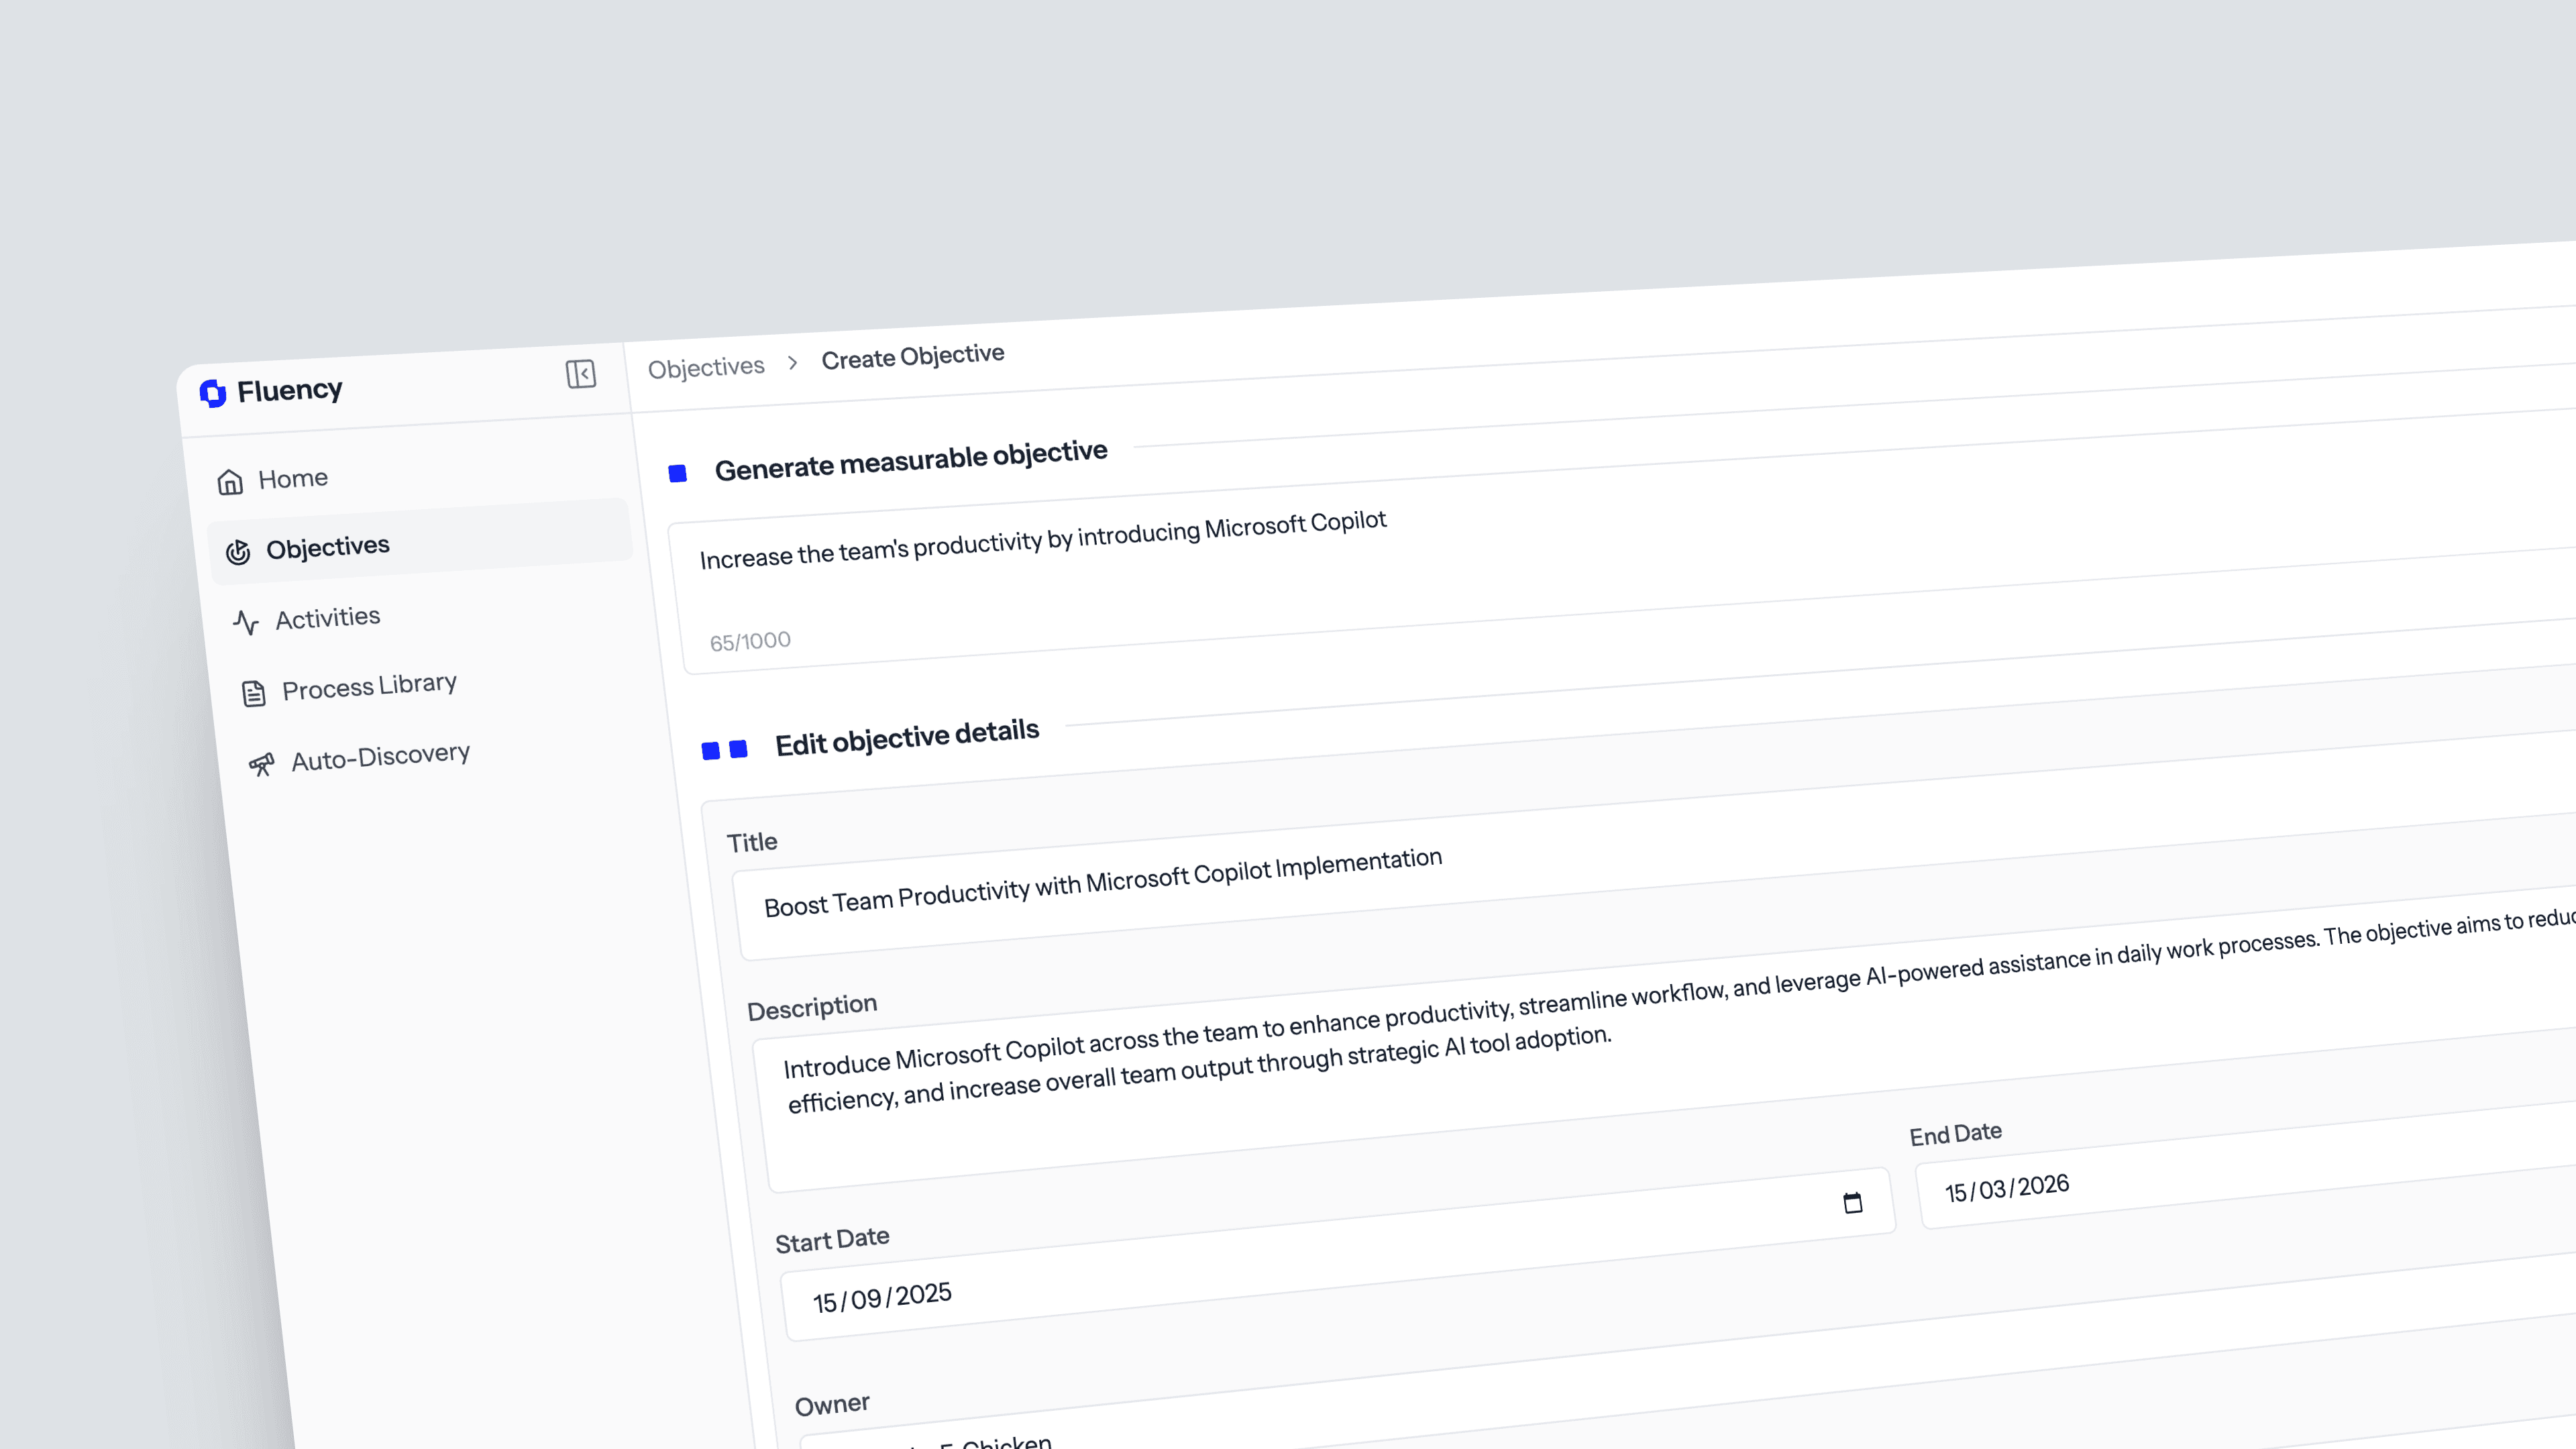Click the Fluency logo icon

click(213, 393)
